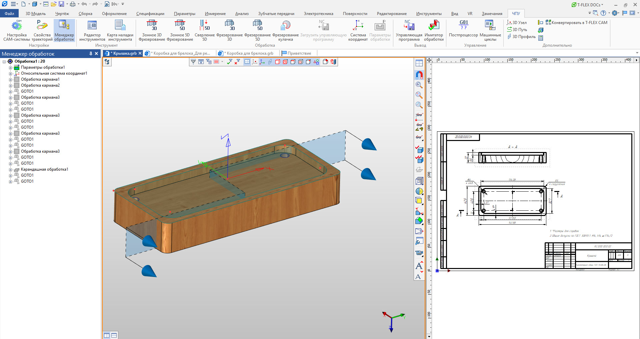Viewport: 640px width, 339px height.
Task: Toggle the magnet snapping button
Action: point(419,75)
